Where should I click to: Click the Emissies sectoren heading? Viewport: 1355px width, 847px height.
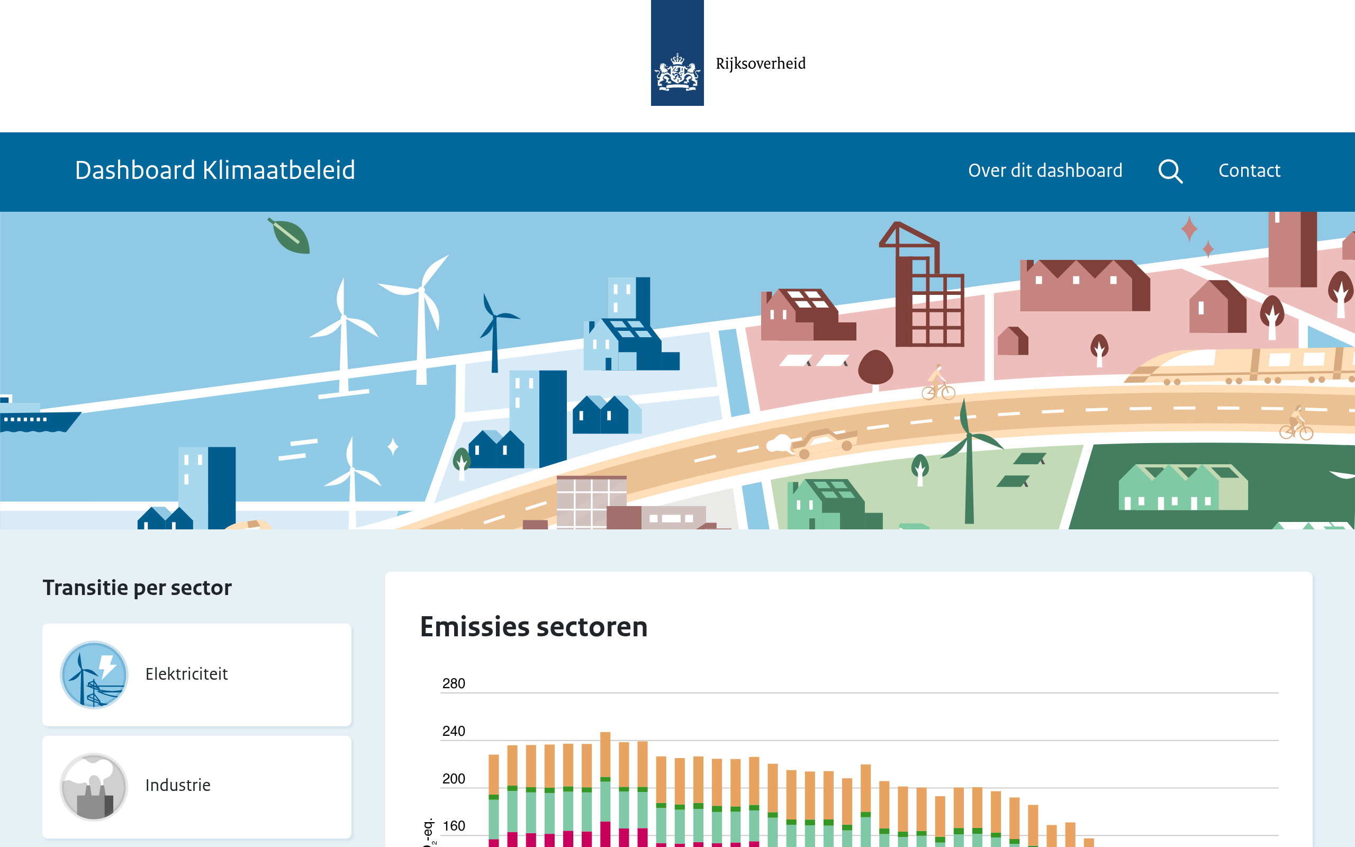point(534,626)
